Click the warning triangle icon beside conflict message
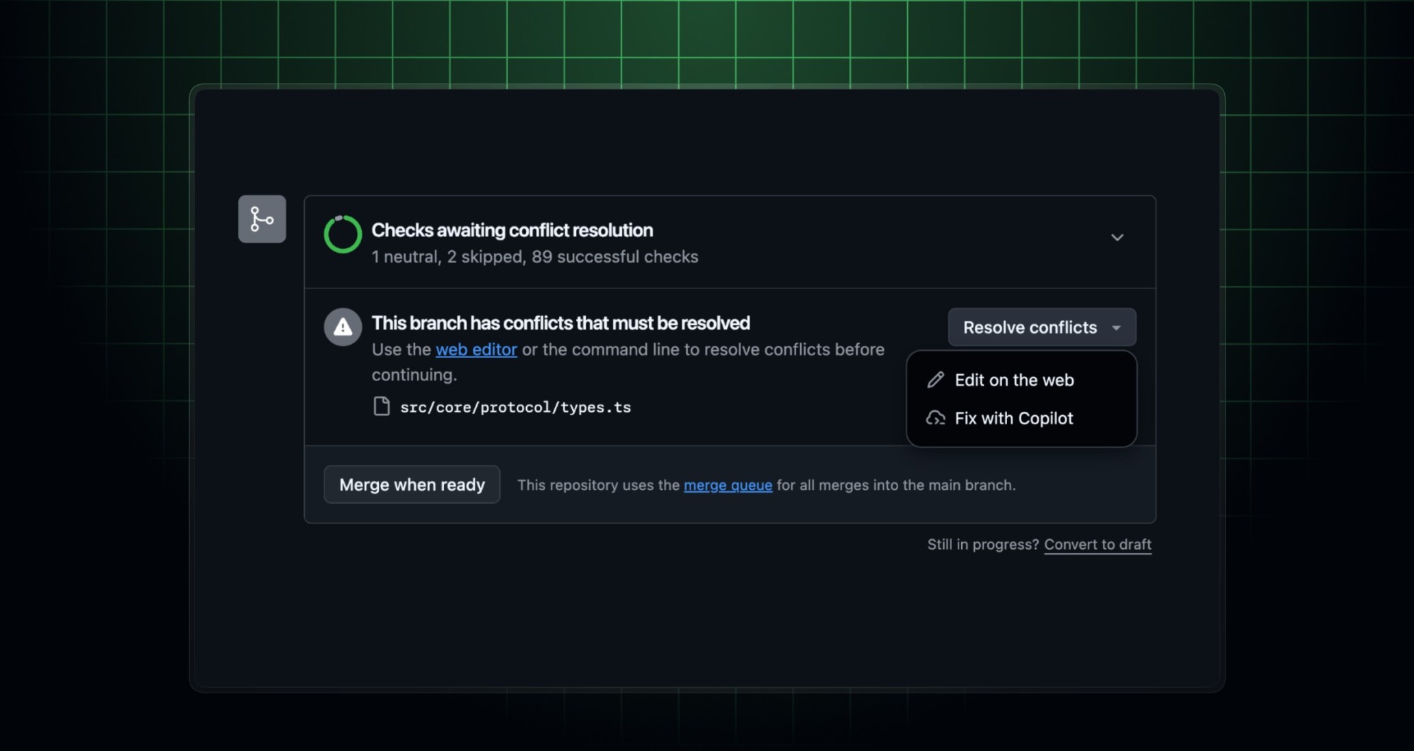This screenshot has height=751, width=1414. coord(342,327)
